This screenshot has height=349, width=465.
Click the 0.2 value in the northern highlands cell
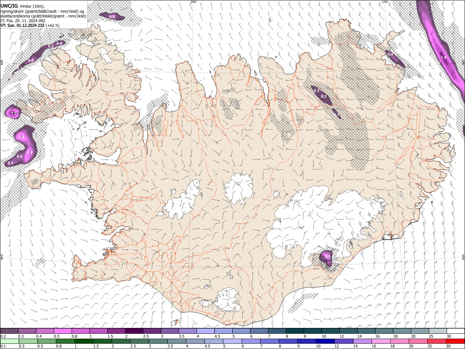pos(336,115)
